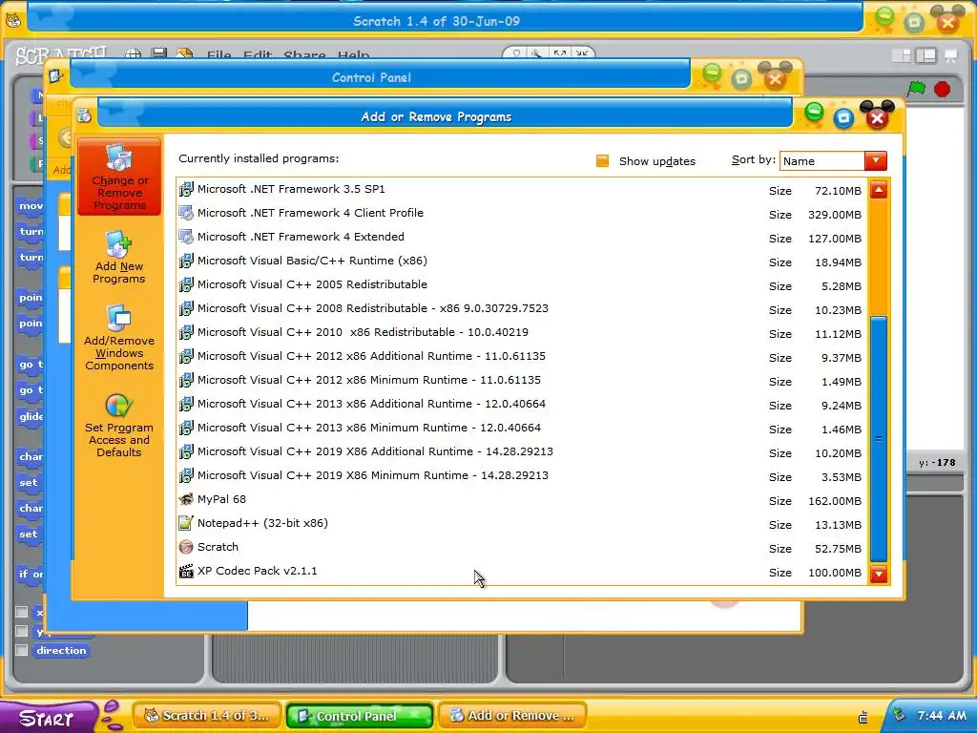
Task: Click the Scratch glide block
Action: pos(30,416)
